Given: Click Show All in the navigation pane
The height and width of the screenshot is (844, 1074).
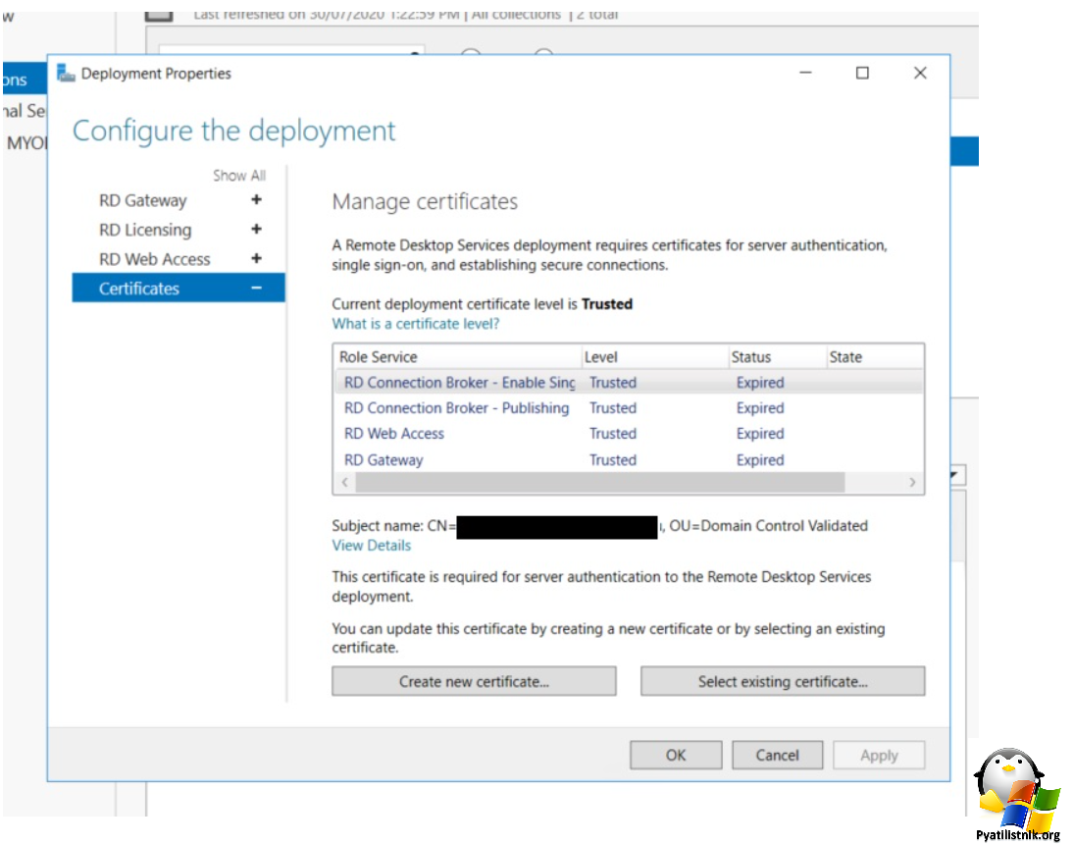Looking at the screenshot, I should pyautogui.click(x=239, y=176).
